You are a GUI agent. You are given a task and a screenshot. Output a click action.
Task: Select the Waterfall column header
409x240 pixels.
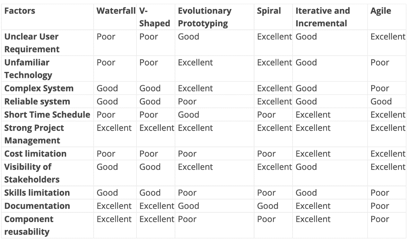click(116, 11)
